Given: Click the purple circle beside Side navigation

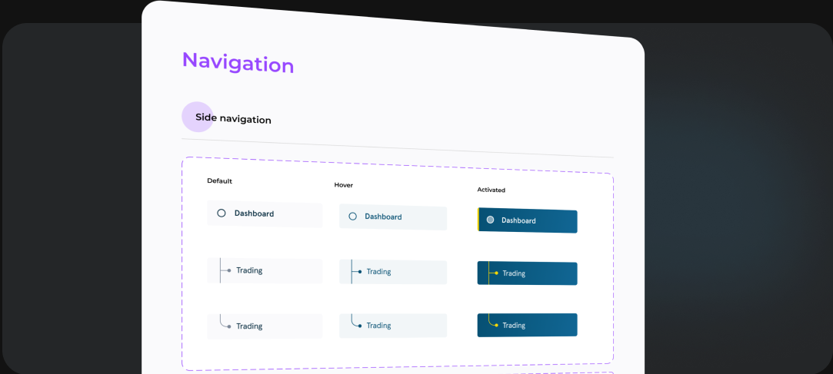Looking at the screenshot, I should tap(195, 117).
